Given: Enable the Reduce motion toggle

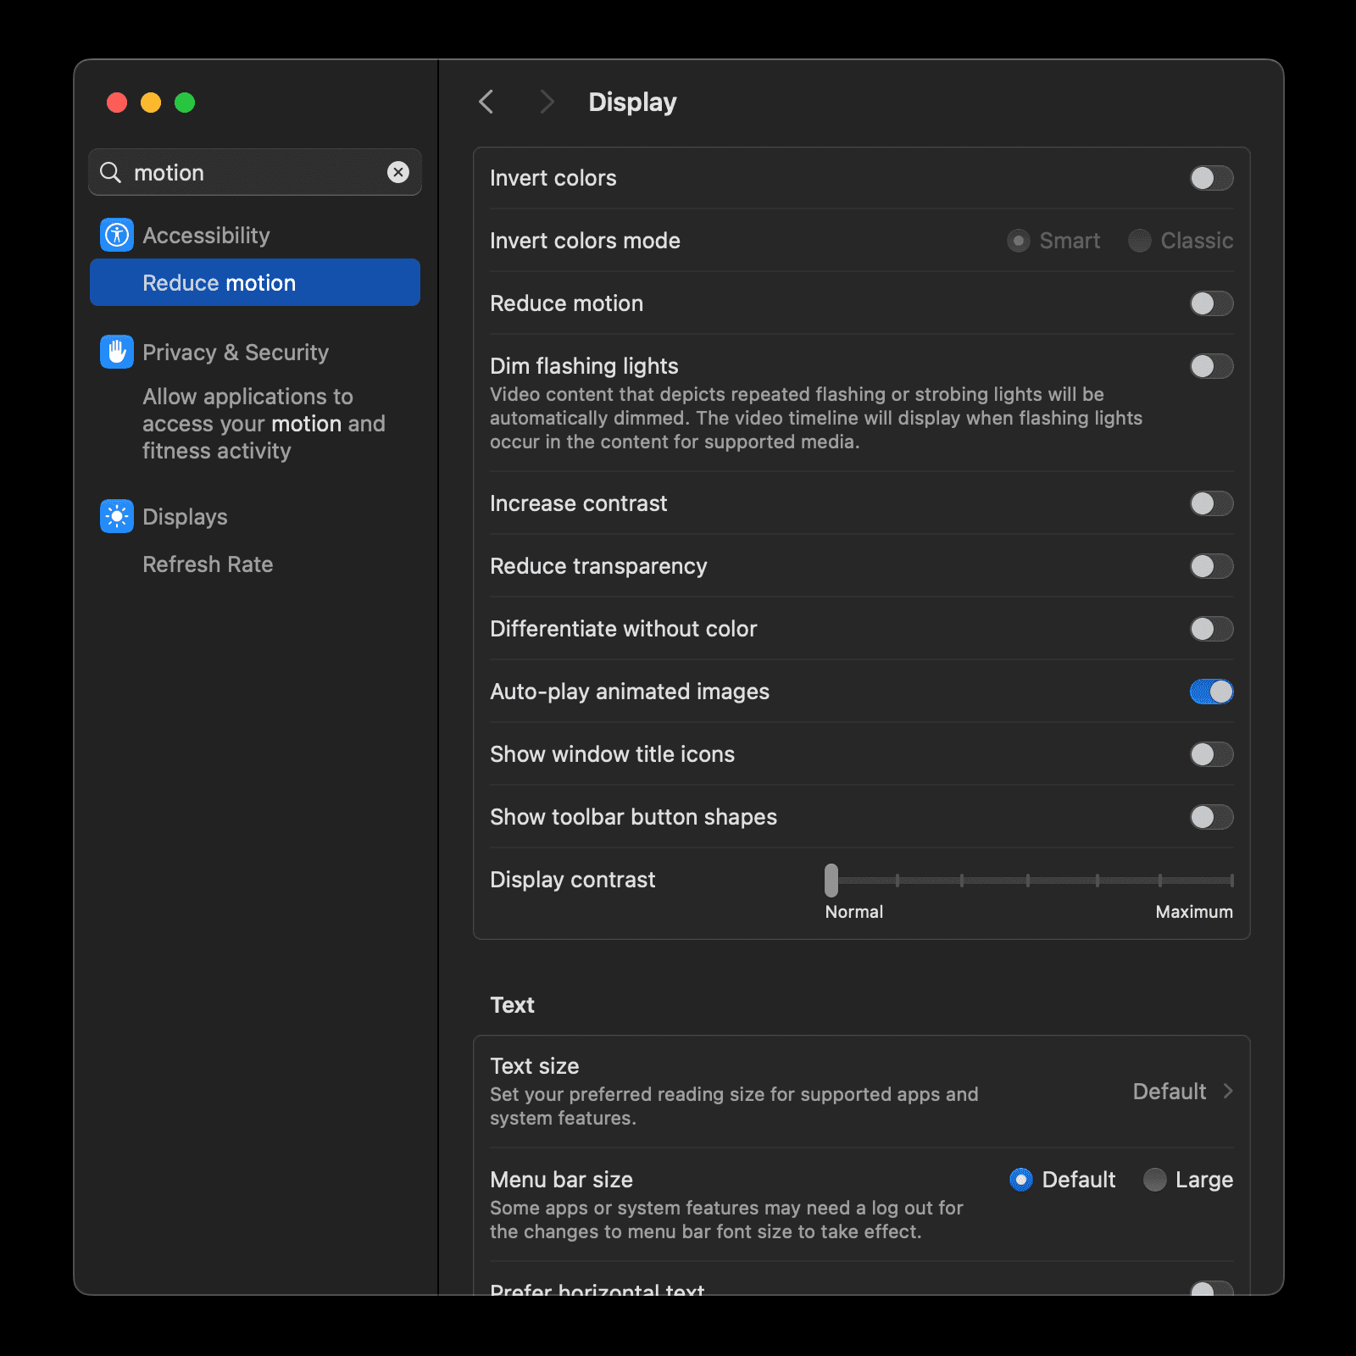Looking at the screenshot, I should point(1210,303).
